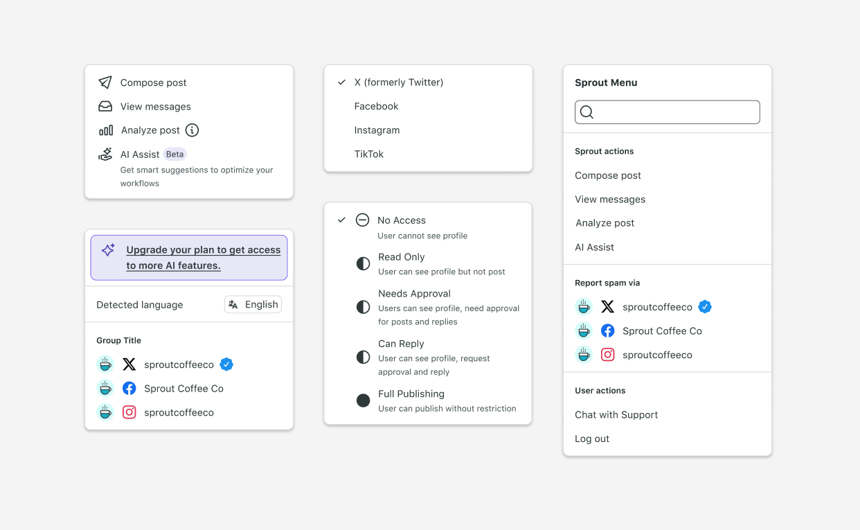Click the magnifier icon in Sprout Menu search
This screenshot has width=860, height=530.
pyautogui.click(x=586, y=112)
